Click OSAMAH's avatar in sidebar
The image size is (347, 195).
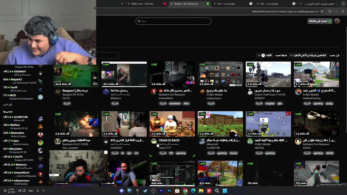coord(40,73)
